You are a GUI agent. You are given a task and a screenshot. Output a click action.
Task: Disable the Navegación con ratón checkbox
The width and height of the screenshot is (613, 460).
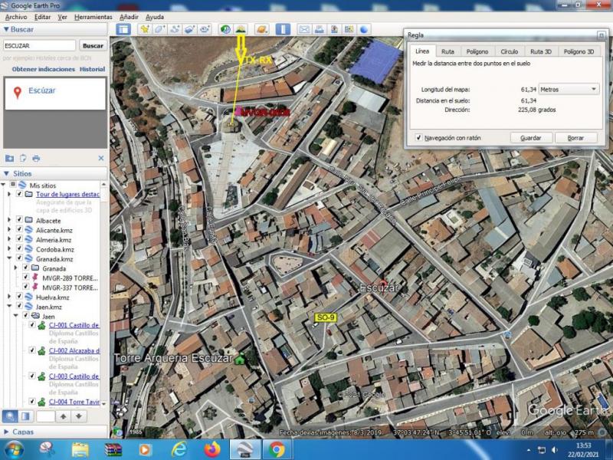point(418,138)
